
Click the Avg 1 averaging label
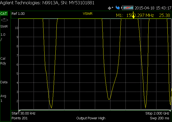[x=3, y=98]
